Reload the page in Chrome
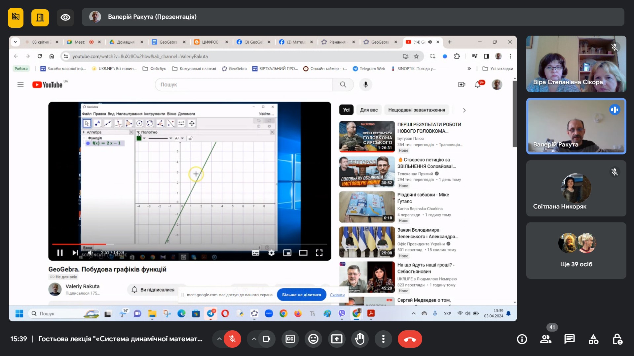 pyautogui.click(x=40, y=56)
